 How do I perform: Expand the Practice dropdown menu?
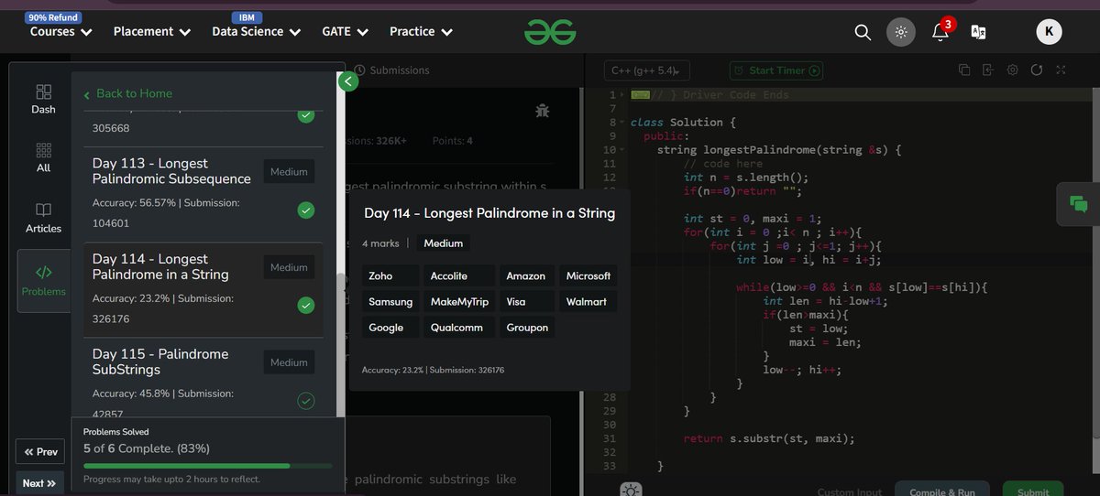422,31
